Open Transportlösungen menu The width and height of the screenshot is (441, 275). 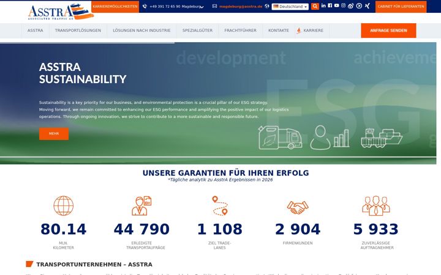tap(78, 31)
